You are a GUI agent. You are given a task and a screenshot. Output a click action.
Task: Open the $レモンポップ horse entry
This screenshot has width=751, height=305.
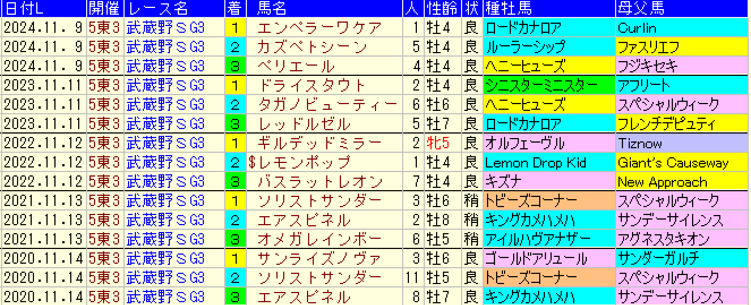tap(300, 163)
